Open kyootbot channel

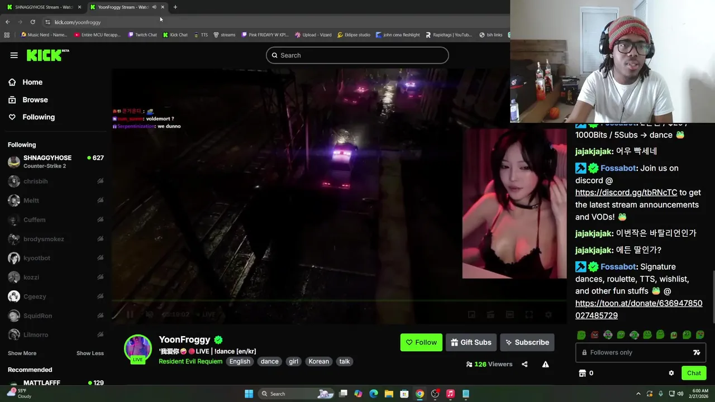[x=56, y=258]
